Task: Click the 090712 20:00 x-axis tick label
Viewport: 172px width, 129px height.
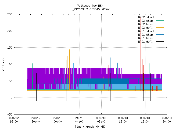Action: click(x=36, y=120)
